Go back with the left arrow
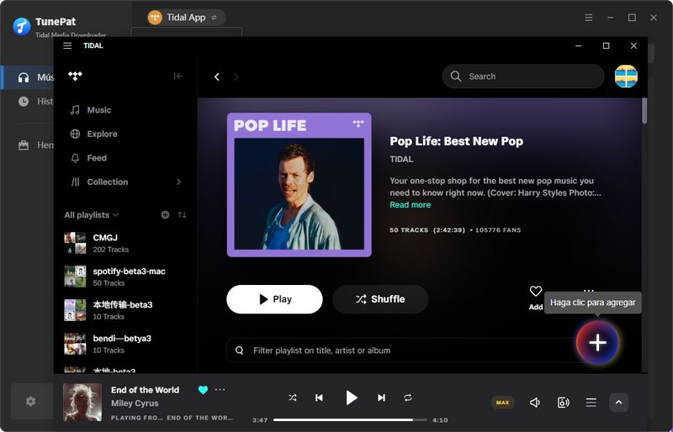This screenshot has width=673, height=432. [217, 76]
